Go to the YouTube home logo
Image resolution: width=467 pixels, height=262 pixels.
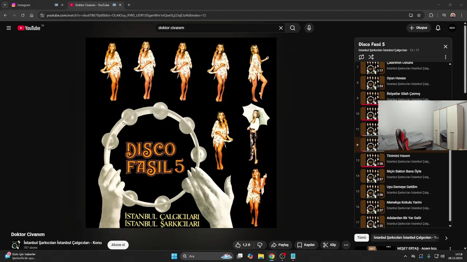point(29,28)
